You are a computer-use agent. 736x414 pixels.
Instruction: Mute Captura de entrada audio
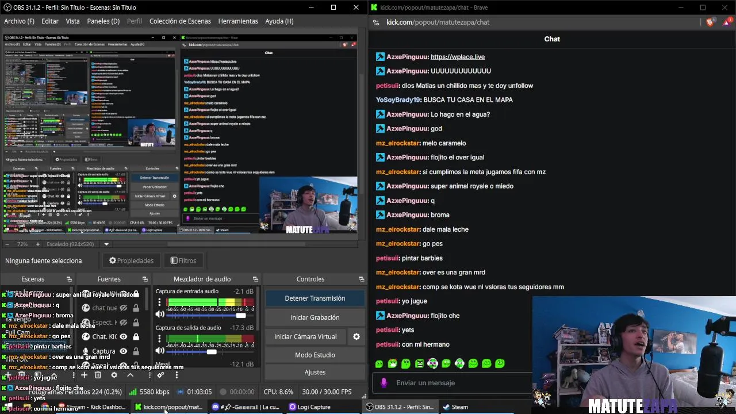[159, 315]
